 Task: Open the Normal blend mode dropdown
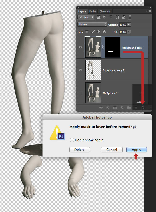(x=92, y=25)
